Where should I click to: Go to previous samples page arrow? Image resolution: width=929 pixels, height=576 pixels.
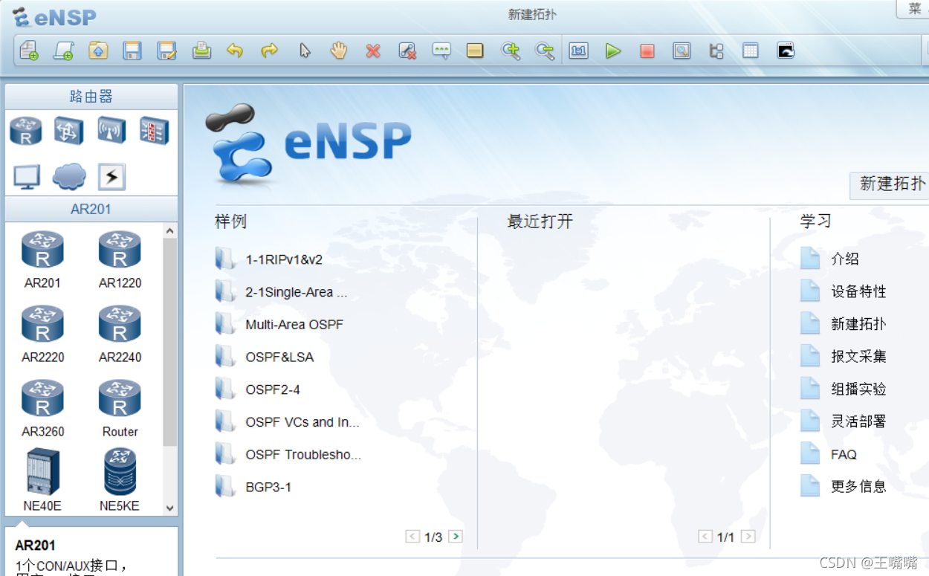[412, 537]
